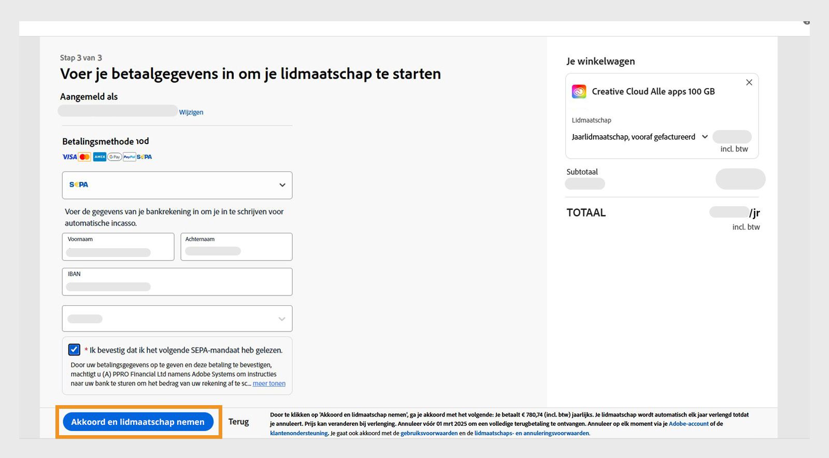Click the Amex card logo
This screenshot has height=458, width=829.
click(99, 157)
